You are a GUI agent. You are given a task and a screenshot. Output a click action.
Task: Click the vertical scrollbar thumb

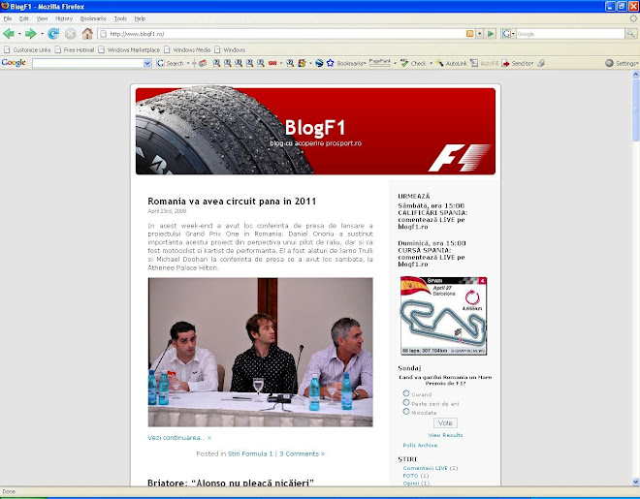[635, 109]
